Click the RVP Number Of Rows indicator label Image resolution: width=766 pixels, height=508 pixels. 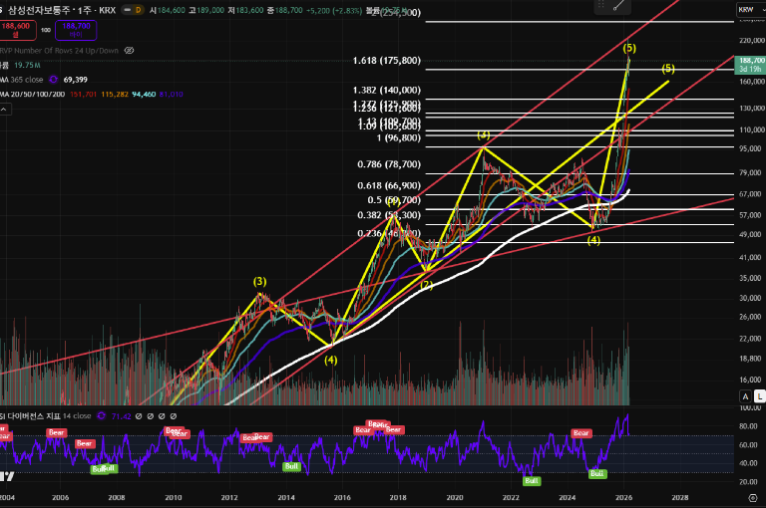click(60, 50)
